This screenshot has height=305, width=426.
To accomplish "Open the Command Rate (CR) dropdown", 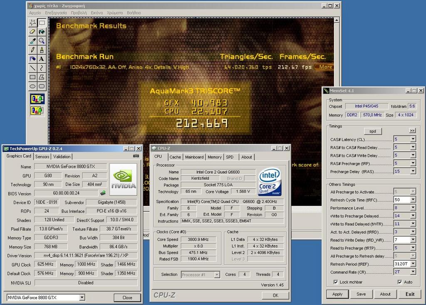I will [413, 272].
